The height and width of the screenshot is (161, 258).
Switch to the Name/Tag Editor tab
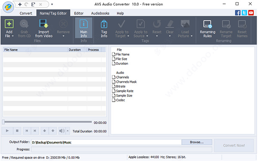coord(53,13)
